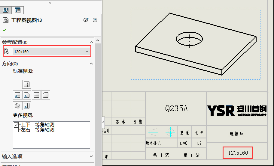Click the 签名 column header

[120, 122]
